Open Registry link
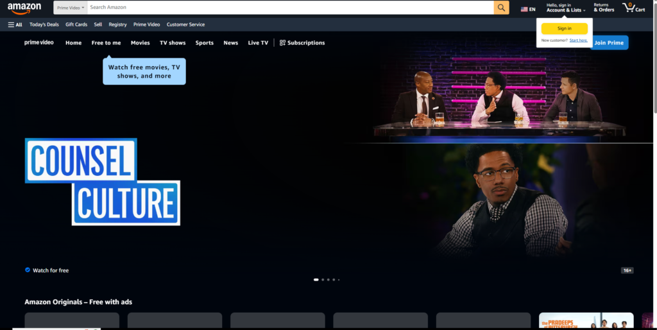657x330 pixels. pyautogui.click(x=118, y=25)
